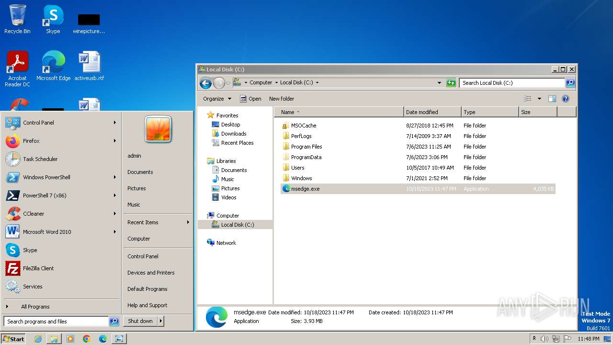Image resolution: width=613 pixels, height=345 pixels.
Task: Click the Shut down button
Action: (140, 321)
